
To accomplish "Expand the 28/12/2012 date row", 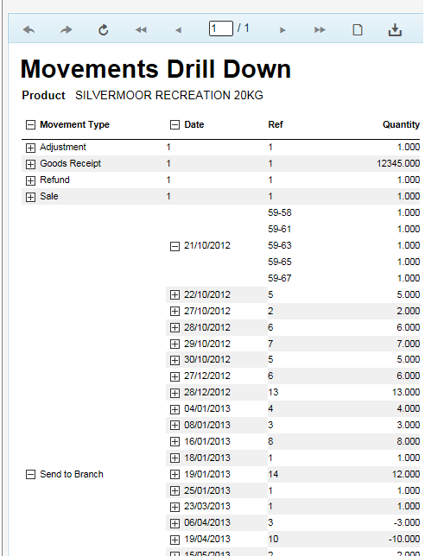I will point(174,393).
